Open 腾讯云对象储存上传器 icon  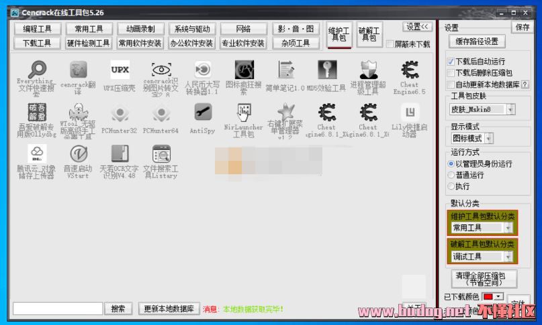[x=37, y=153]
